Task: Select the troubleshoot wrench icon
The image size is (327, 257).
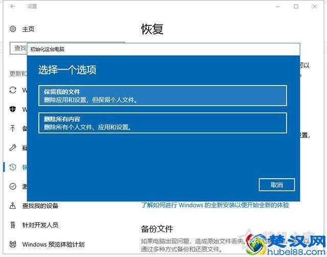Action: [13, 148]
